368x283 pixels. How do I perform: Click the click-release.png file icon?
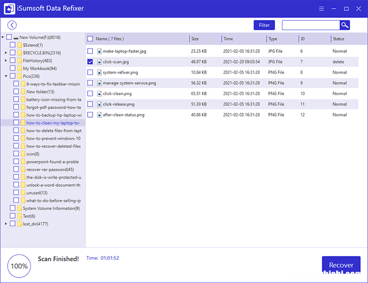pos(99,104)
